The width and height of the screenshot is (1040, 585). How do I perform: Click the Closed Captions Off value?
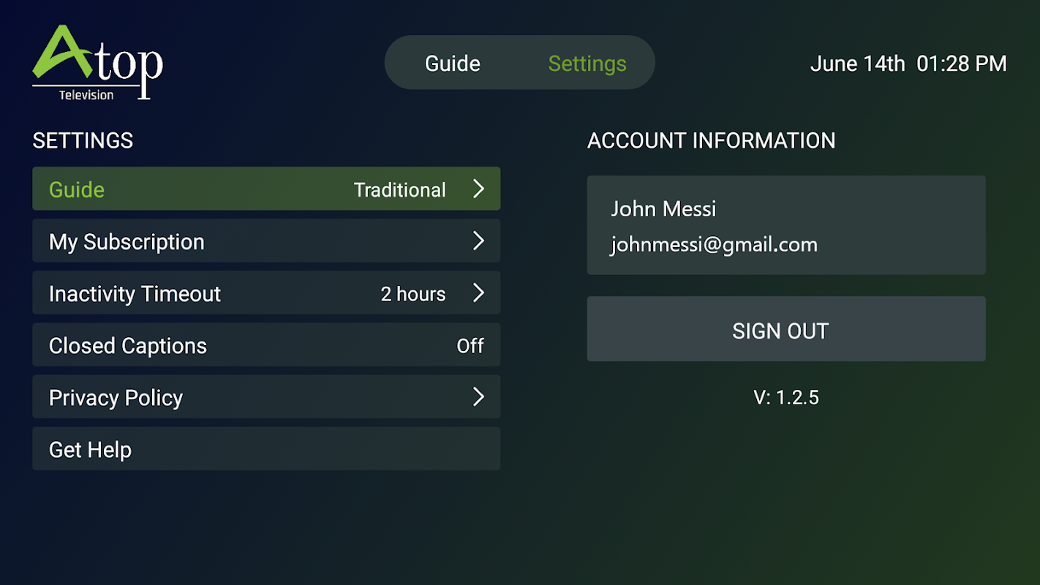pyautogui.click(x=470, y=346)
